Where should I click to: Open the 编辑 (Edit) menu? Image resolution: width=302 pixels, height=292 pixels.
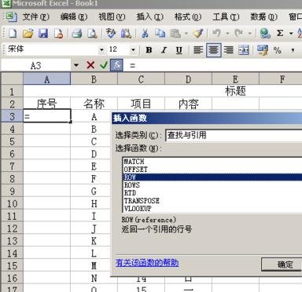click(74, 17)
